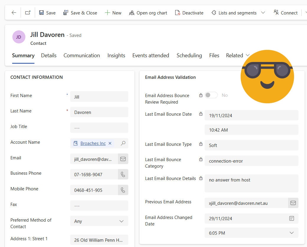This screenshot has height=247, width=307.
Task: Click the Fax field
Action: tap(99, 205)
